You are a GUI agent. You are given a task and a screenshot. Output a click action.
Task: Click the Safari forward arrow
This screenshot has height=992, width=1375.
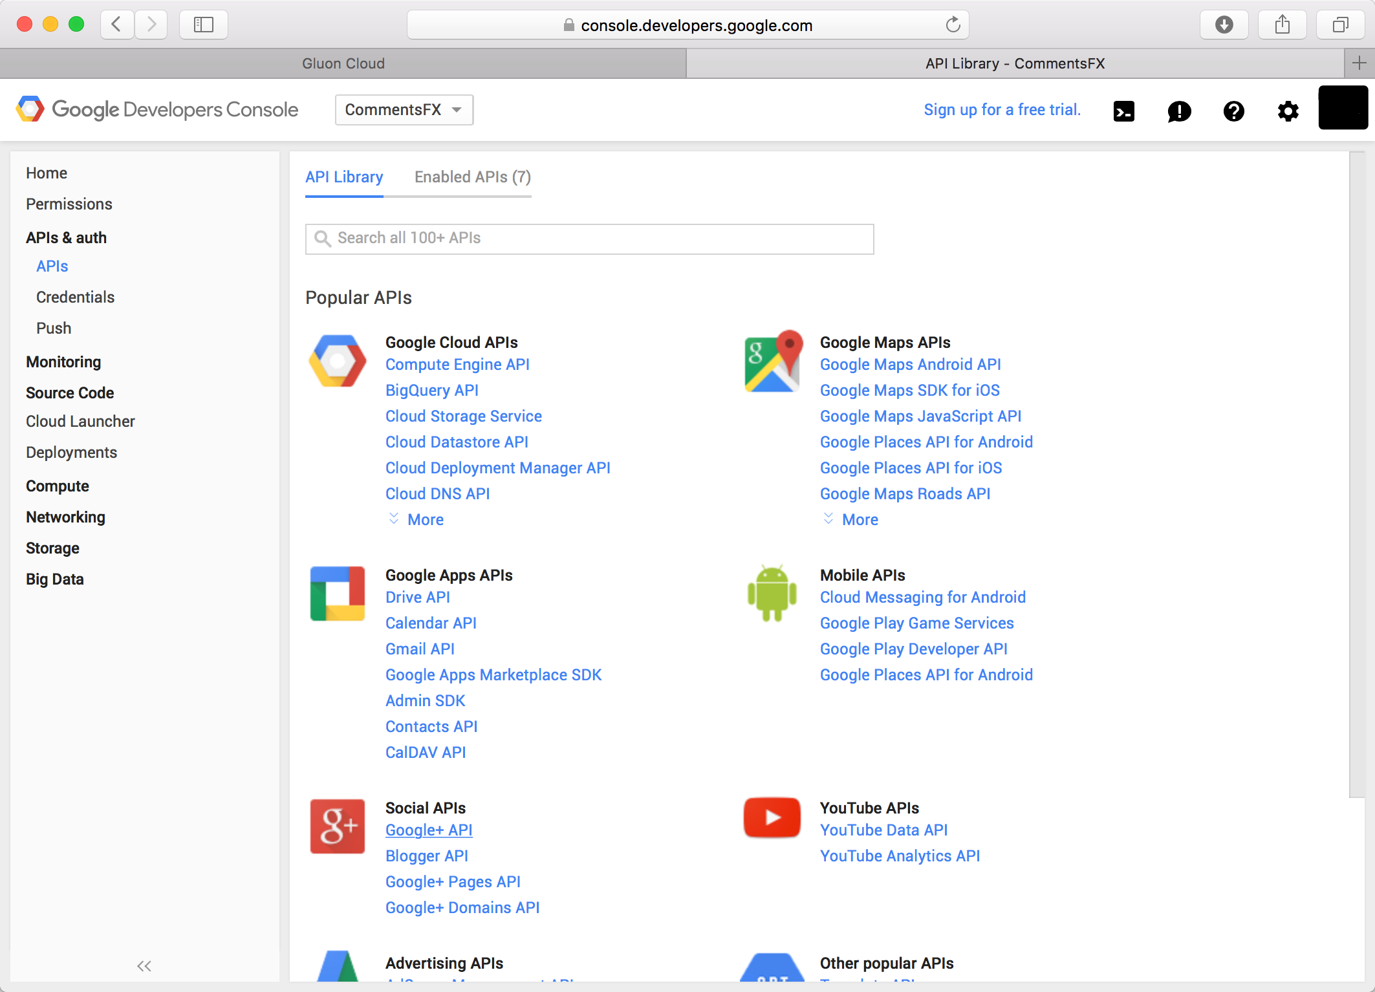151,25
